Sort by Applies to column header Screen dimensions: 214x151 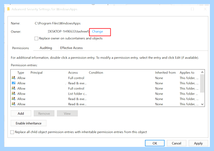pyautogui.click(x=187, y=72)
